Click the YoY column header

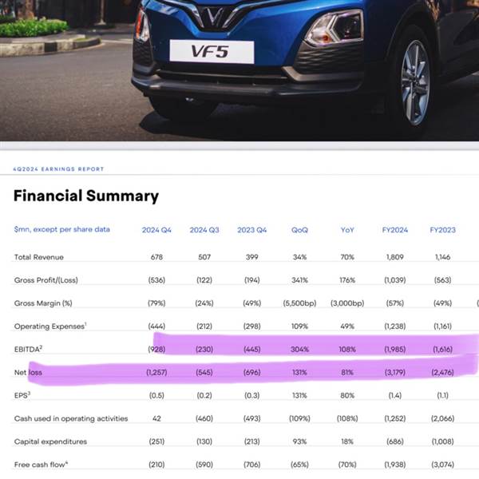click(x=347, y=230)
